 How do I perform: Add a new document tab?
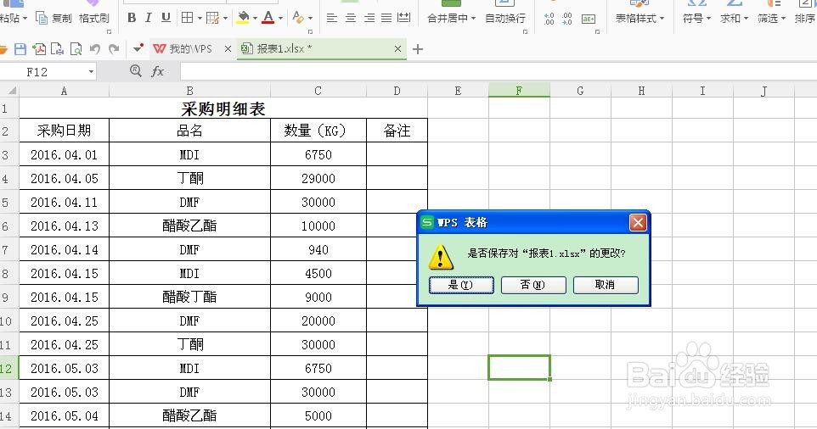point(417,49)
